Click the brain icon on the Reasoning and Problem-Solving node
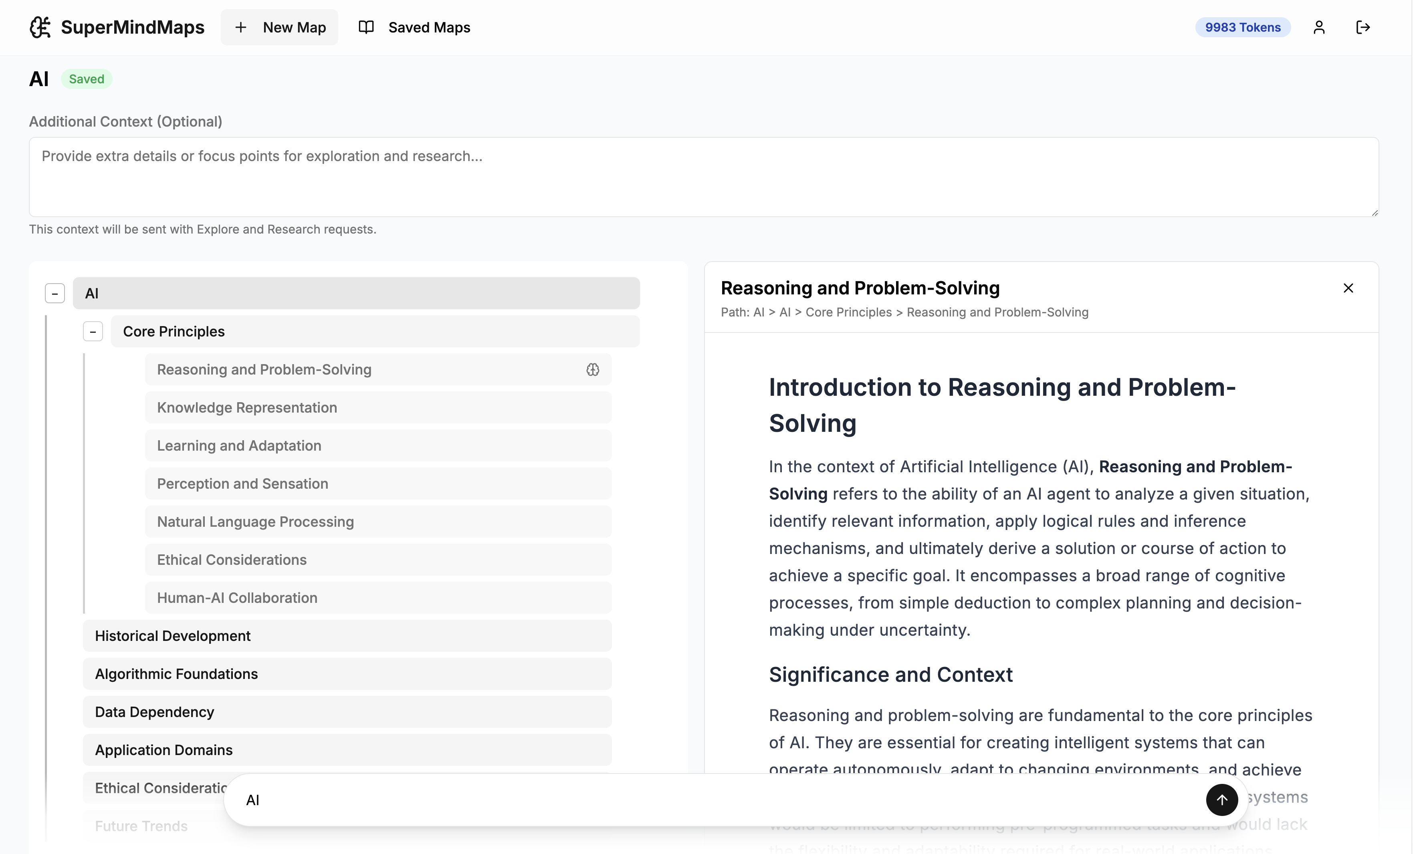The width and height of the screenshot is (1413, 854). [x=592, y=370]
